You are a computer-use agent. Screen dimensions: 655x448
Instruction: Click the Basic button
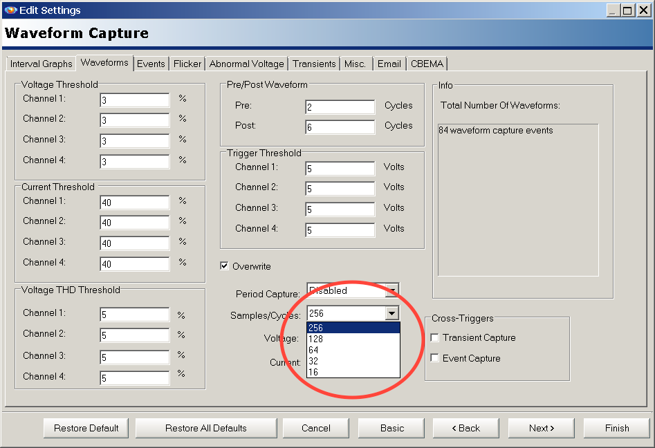tap(391, 428)
